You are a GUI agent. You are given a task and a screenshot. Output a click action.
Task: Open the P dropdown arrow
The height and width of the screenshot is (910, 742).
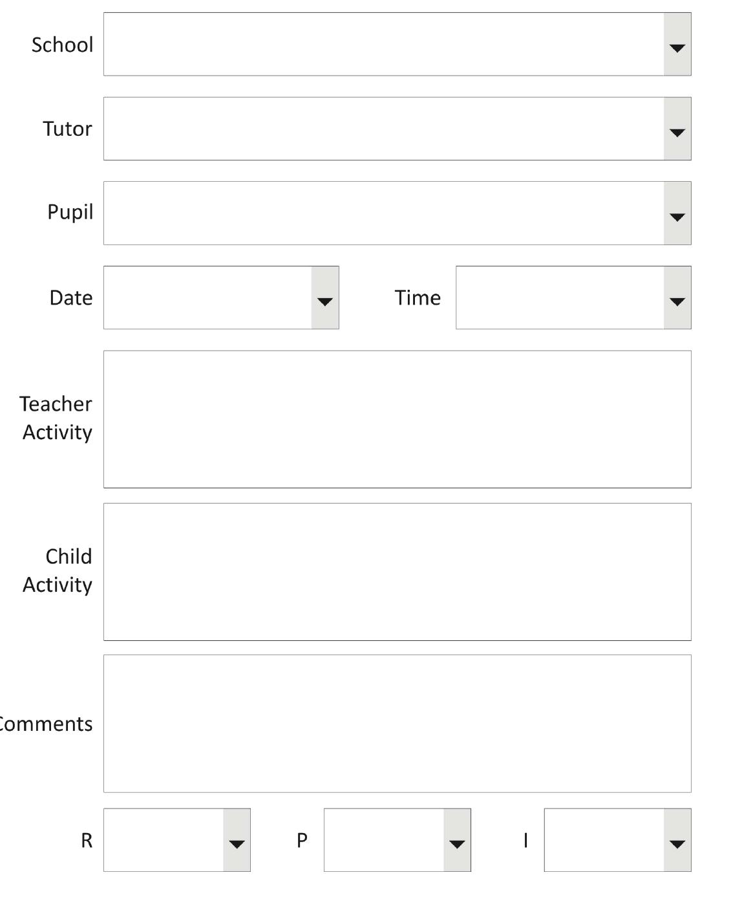pyautogui.click(x=457, y=840)
